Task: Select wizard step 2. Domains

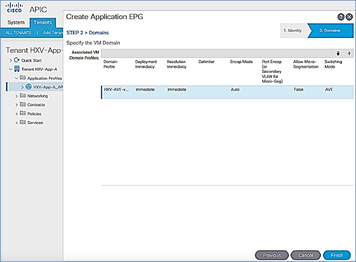Action: (330, 31)
